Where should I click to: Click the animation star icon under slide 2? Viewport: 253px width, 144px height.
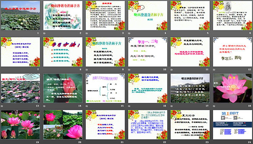(x=44, y=33)
